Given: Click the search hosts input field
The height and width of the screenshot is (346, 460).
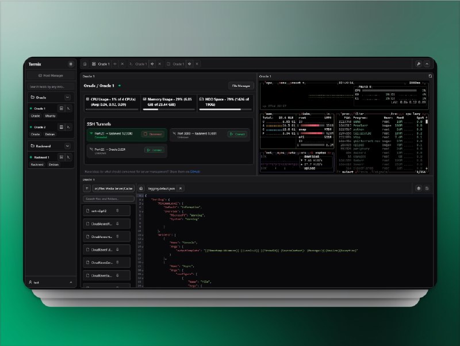Looking at the screenshot, I should click(x=51, y=87).
